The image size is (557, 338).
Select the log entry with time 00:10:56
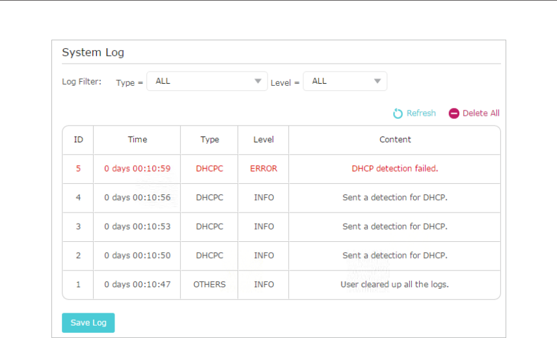(x=281, y=198)
